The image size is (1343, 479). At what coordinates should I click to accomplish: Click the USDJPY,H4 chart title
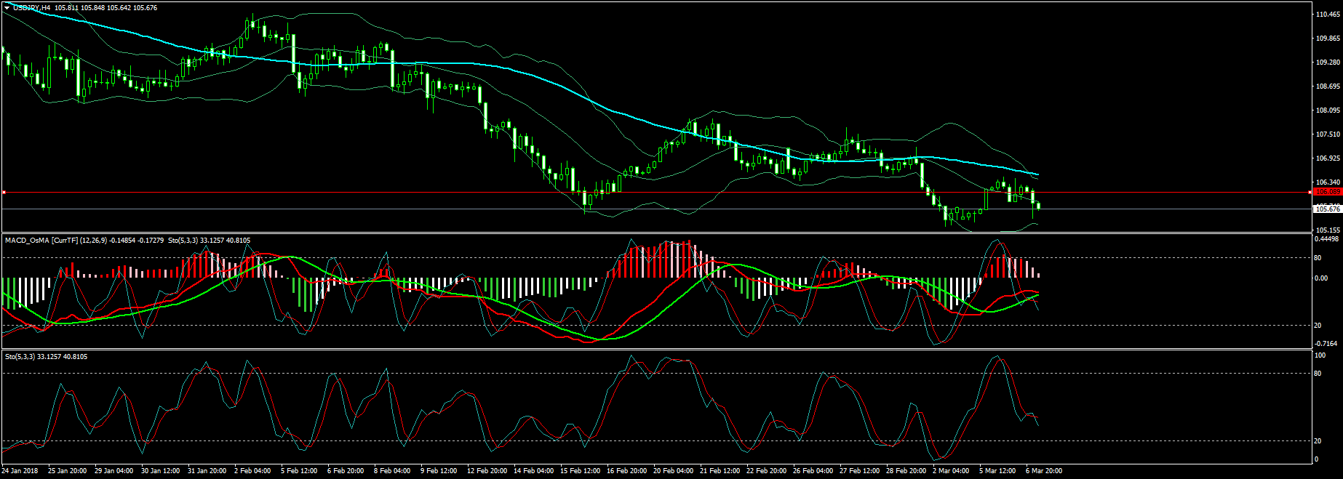point(33,7)
